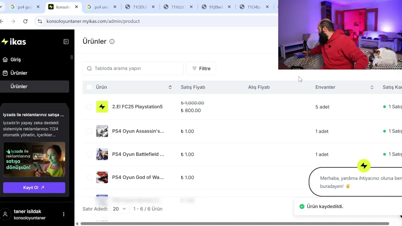Open product PS4 Oyun God of Wa...
Viewport: 402px width, 226px height.
[138, 177]
